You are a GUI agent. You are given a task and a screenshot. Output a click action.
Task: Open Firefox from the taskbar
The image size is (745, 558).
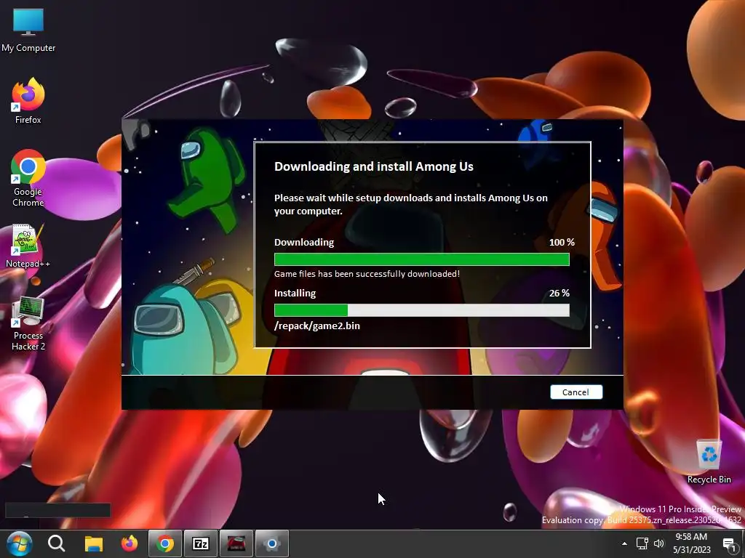(x=130, y=543)
